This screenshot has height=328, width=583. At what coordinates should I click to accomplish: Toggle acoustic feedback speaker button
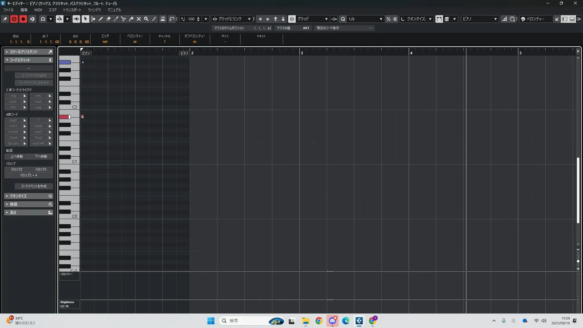(x=76, y=19)
